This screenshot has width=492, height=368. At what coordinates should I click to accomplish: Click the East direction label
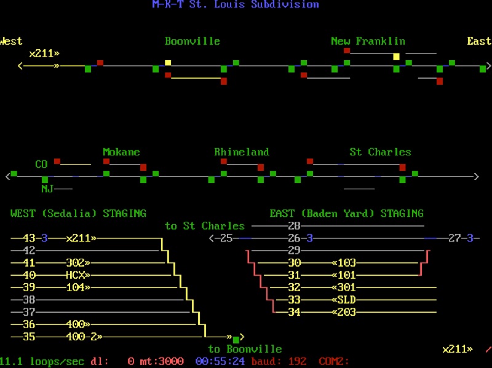click(479, 41)
